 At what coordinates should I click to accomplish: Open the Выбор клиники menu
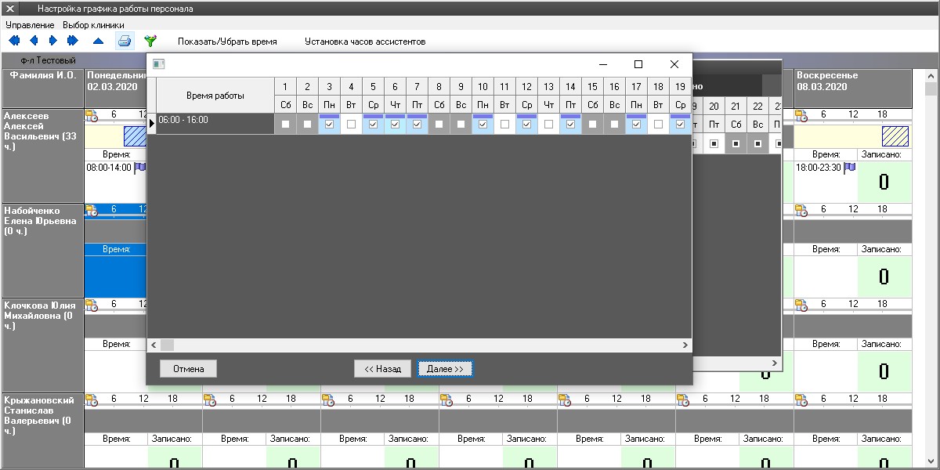93,25
